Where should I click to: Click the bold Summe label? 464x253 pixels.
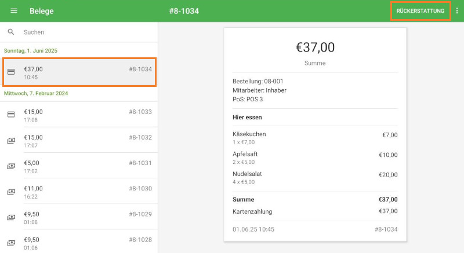pyautogui.click(x=243, y=200)
